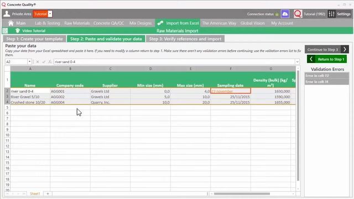
Task: Switch to Step 1: Create your template tab
Action: 34,39
